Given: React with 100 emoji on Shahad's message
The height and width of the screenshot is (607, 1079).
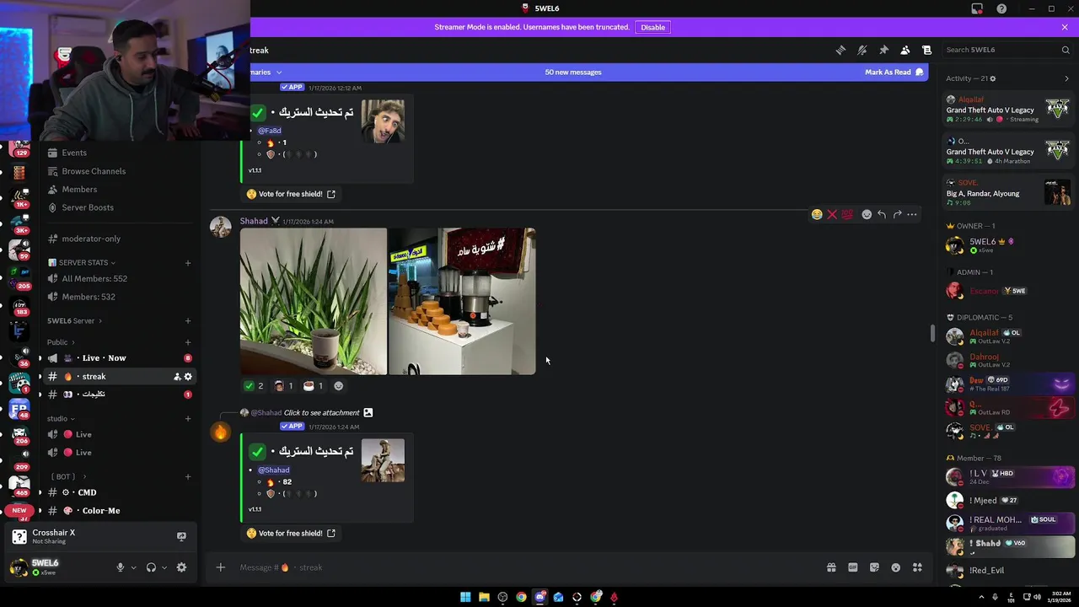Looking at the screenshot, I should point(847,214).
